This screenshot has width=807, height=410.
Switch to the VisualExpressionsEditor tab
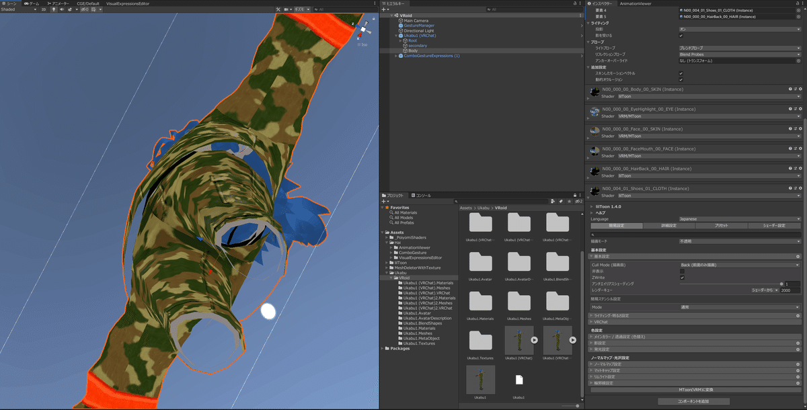pyautogui.click(x=128, y=3)
